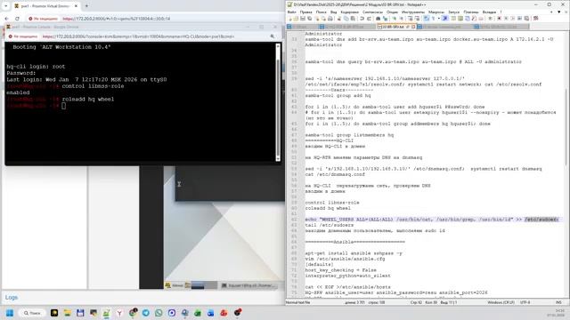
Task: Open Find via binoculars toolbar icon
Action: click(x=378, y=18)
